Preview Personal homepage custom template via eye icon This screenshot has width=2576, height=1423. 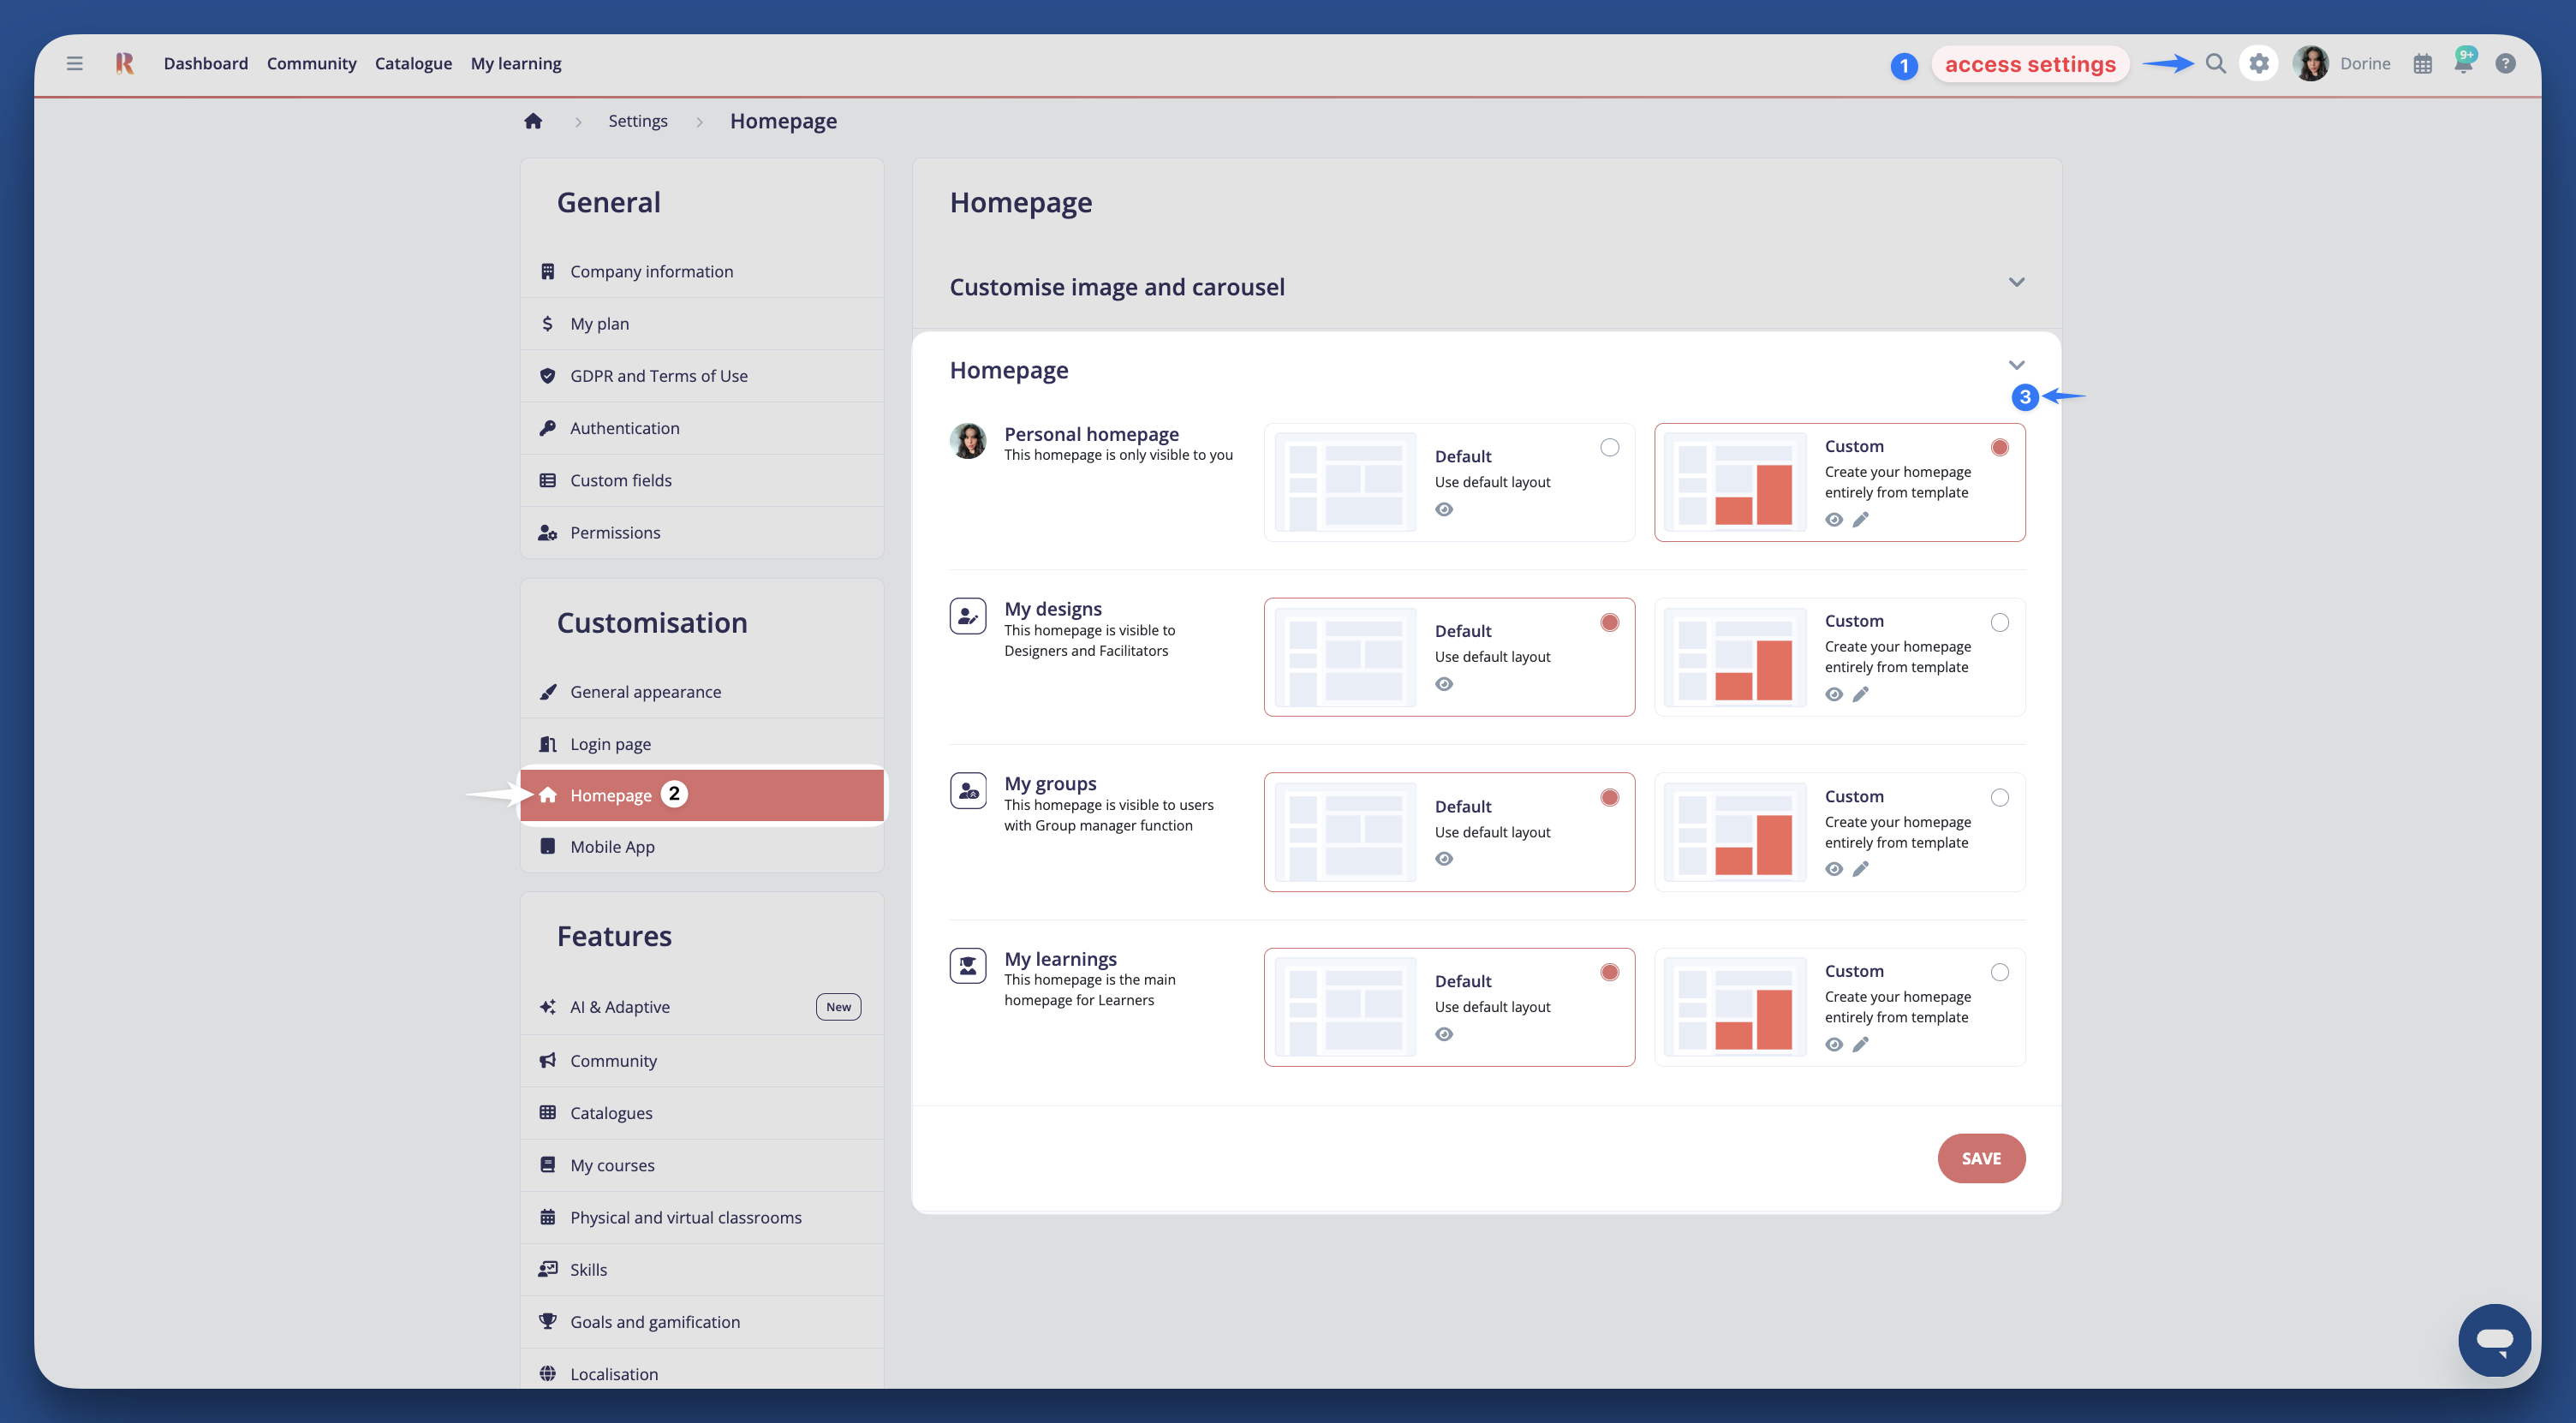coord(1835,519)
